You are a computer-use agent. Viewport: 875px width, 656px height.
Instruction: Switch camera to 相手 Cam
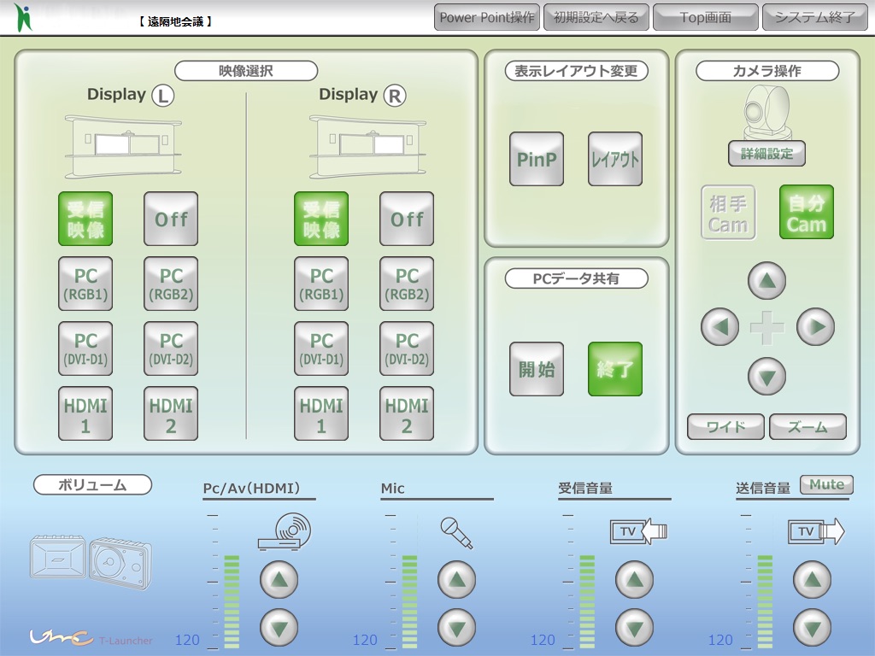[x=728, y=213]
